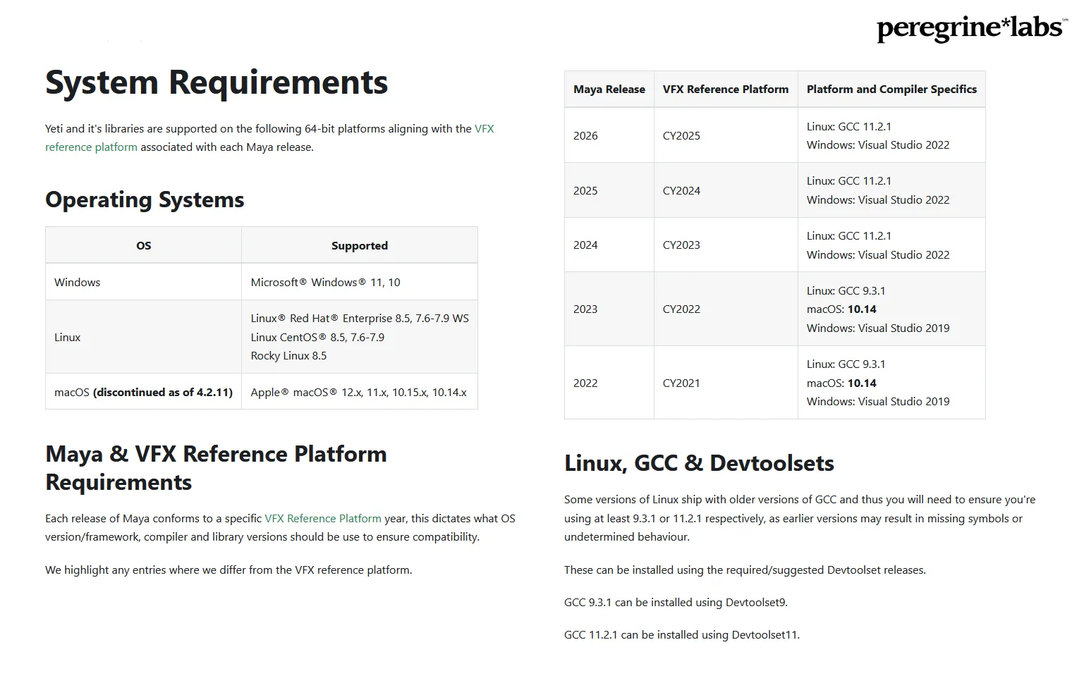Click "These can be installed using" Devtoolset sentence

pyautogui.click(x=745, y=570)
